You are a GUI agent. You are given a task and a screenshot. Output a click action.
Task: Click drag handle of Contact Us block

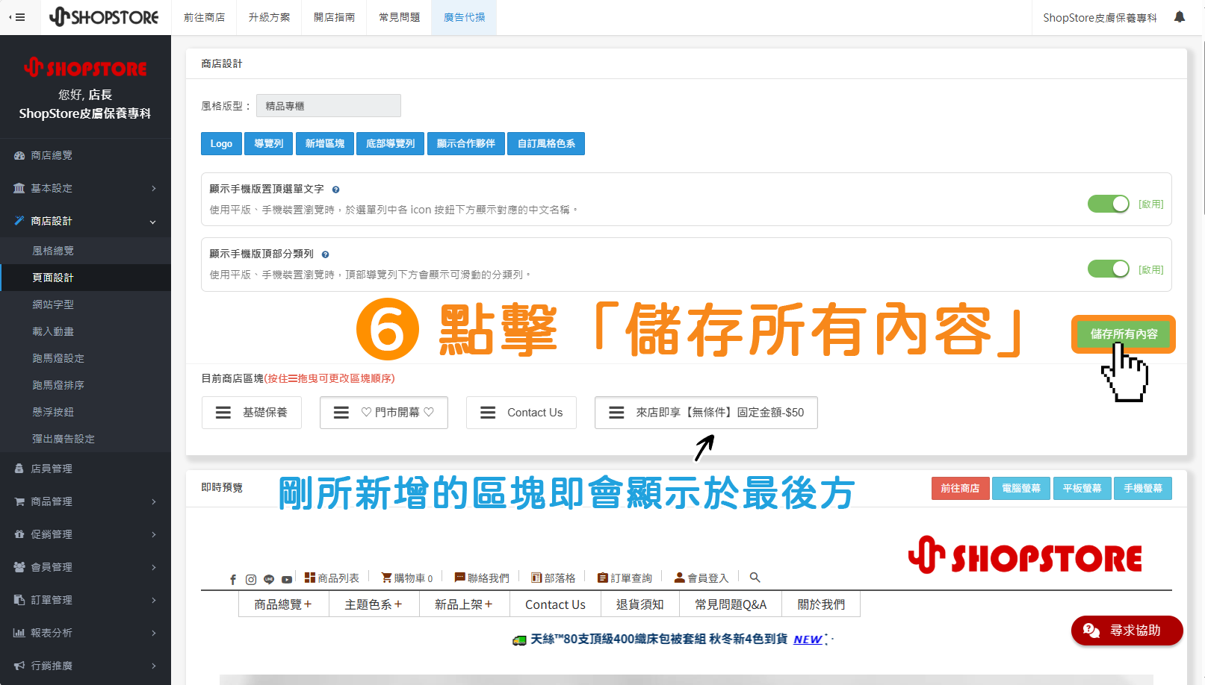(x=488, y=413)
